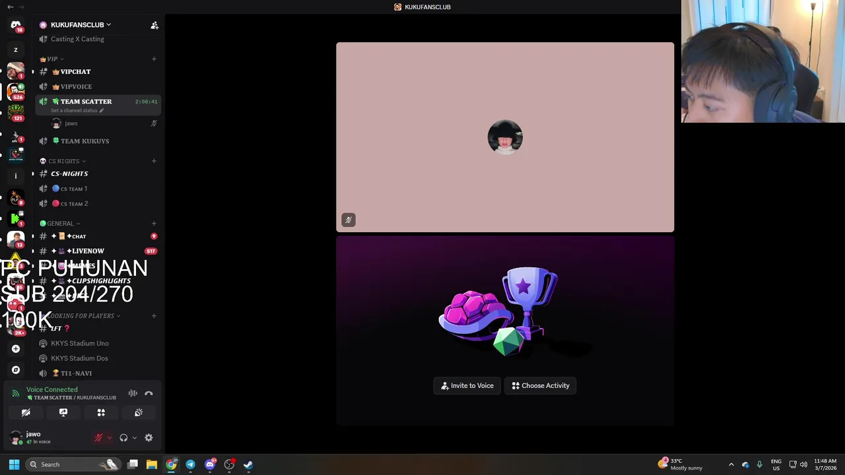Open Discord from the taskbar
This screenshot has width=845, height=475.
(210, 464)
